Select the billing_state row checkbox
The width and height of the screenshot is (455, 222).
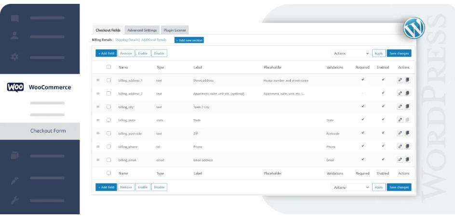[x=108, y=120]
